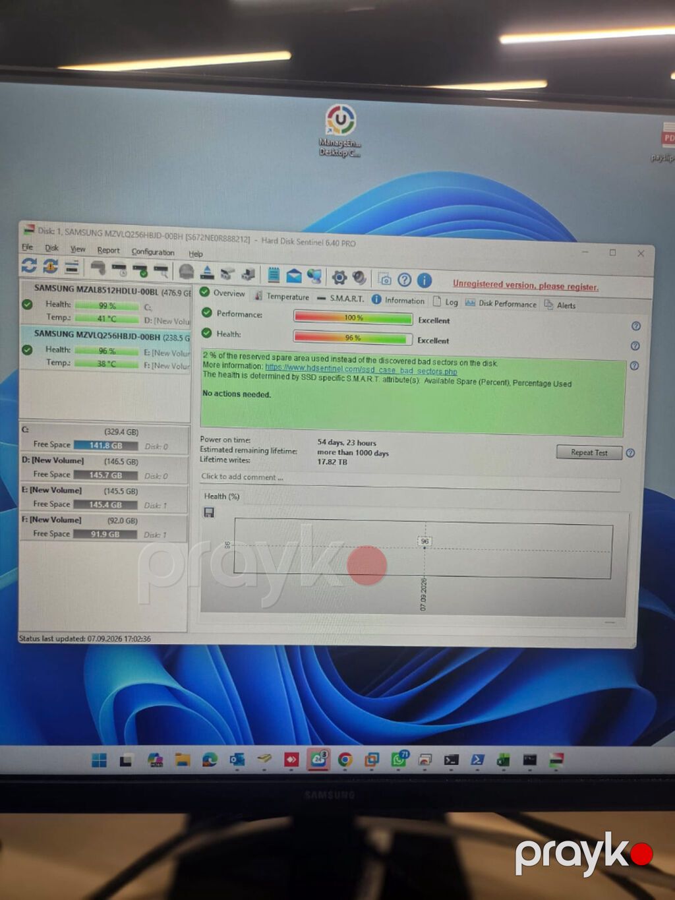Switch to the Temperature tab
Image resolution: width=675 pixels, height=900 pixels.
[x=281, y=296]
